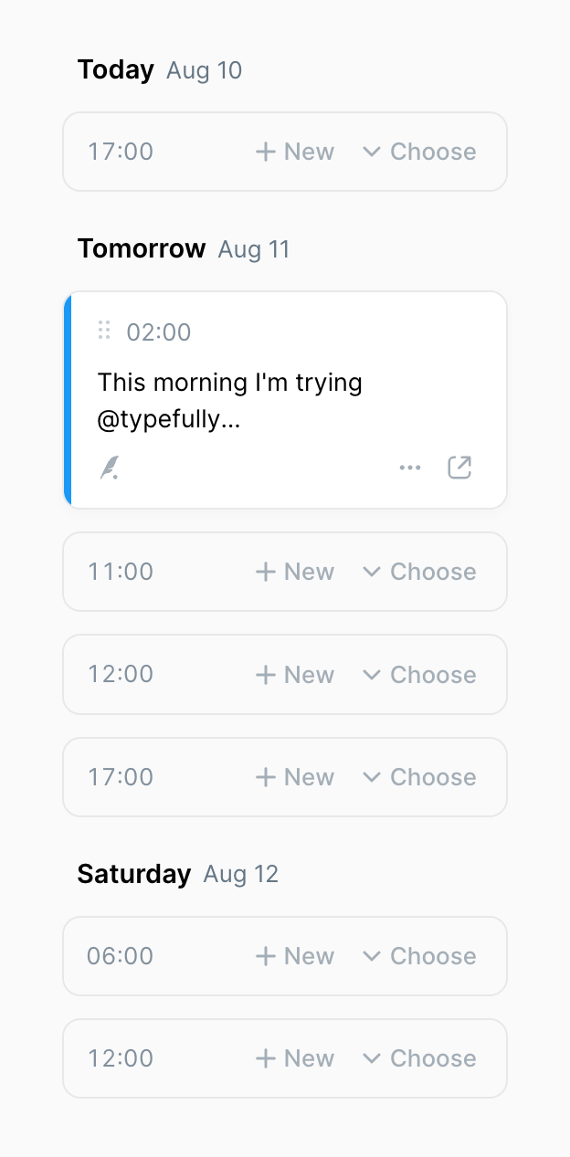Click the 02:00 time label on the post card
570x1157 pixels.
160,331
